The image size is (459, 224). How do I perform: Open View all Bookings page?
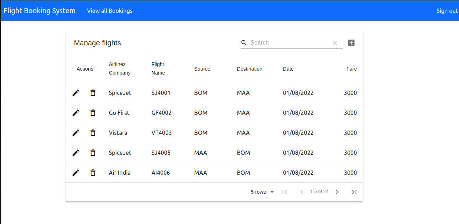click(110, 11)
